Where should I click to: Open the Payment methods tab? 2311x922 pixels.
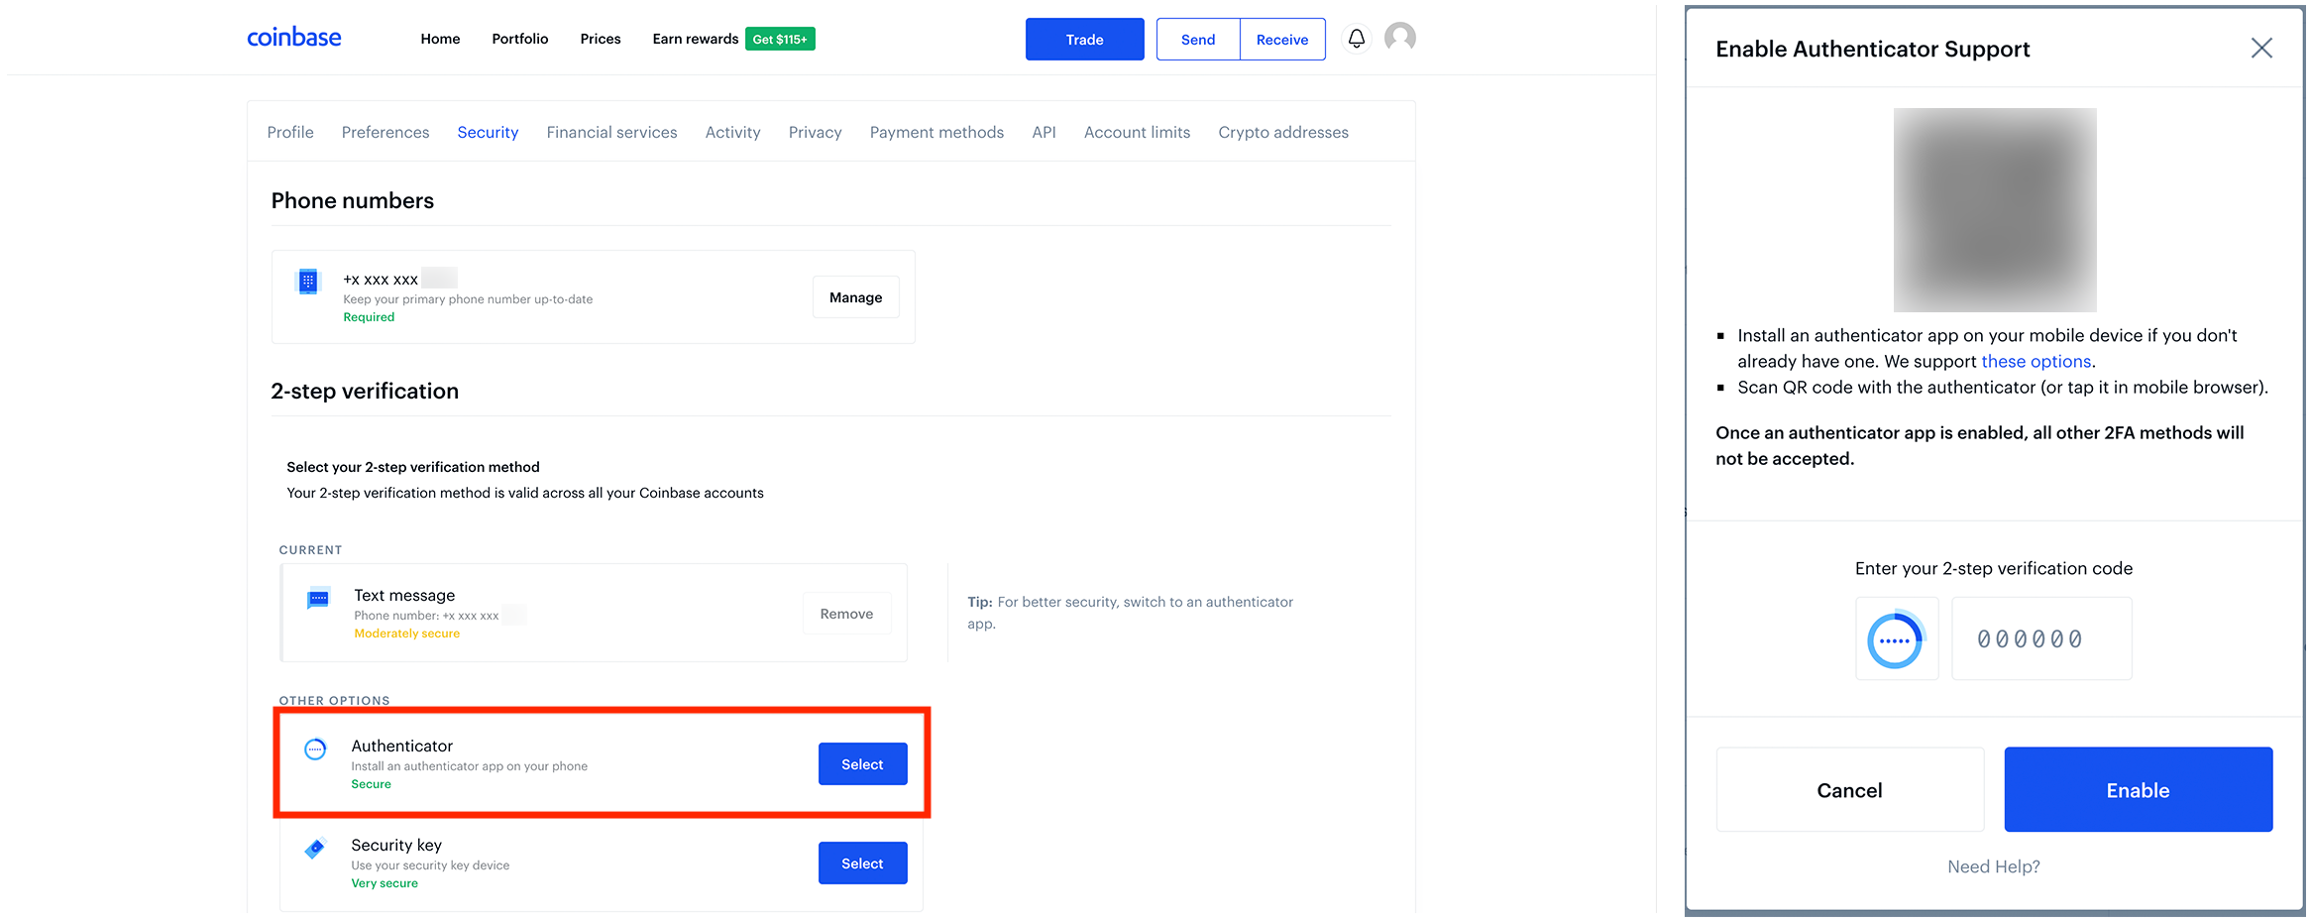pos(936,132)
